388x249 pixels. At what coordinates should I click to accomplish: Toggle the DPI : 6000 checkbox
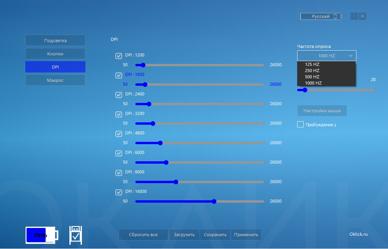coord(119,154)
